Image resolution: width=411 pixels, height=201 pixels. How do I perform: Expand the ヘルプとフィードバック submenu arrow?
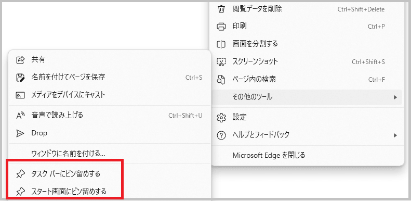click(395, 135)
